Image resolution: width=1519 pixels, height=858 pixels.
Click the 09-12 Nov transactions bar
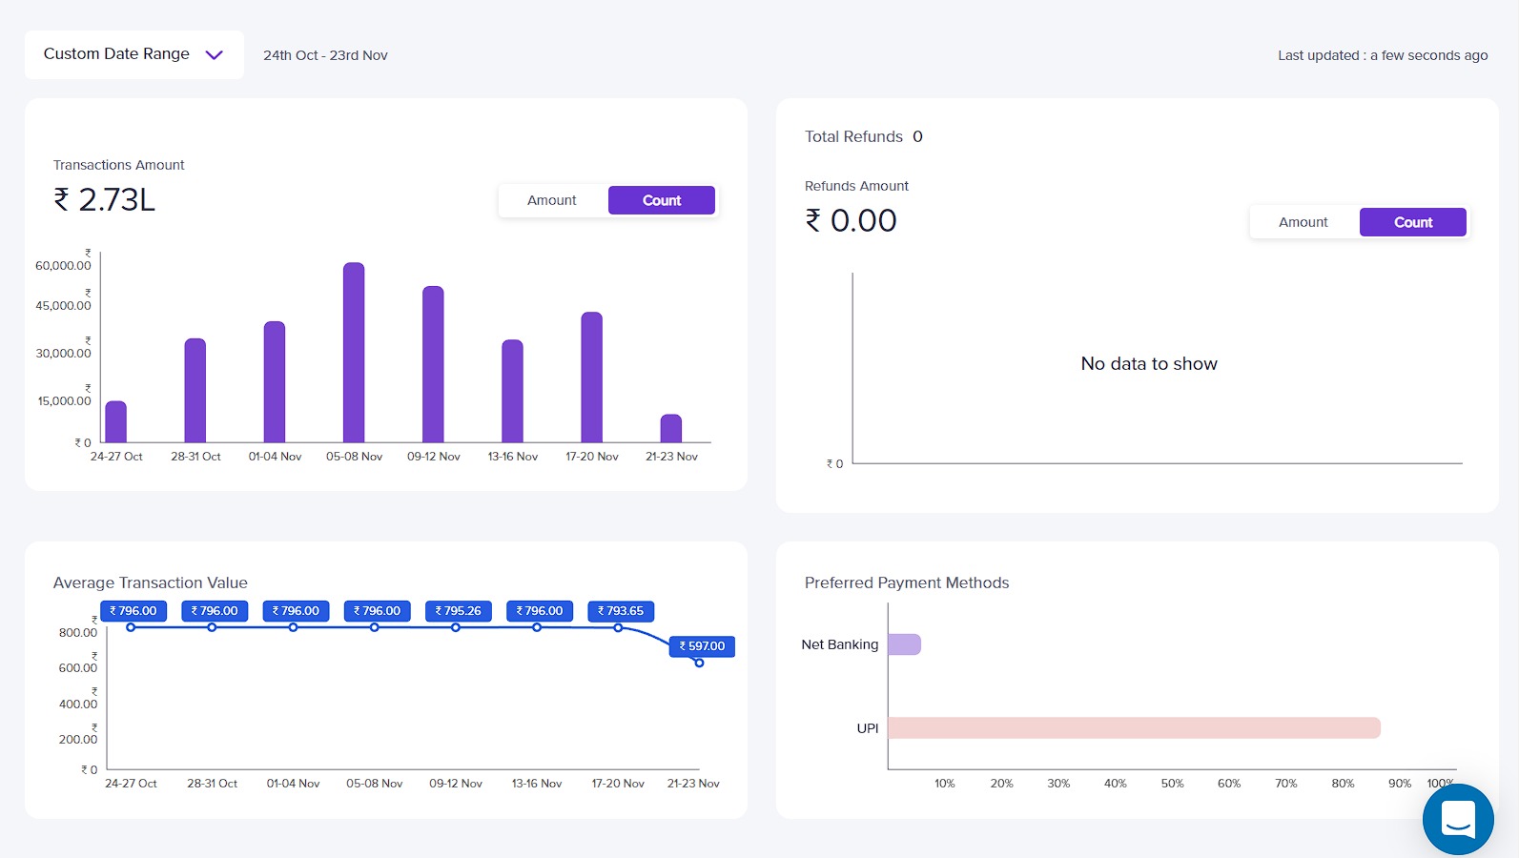click(x=433, y=364)
